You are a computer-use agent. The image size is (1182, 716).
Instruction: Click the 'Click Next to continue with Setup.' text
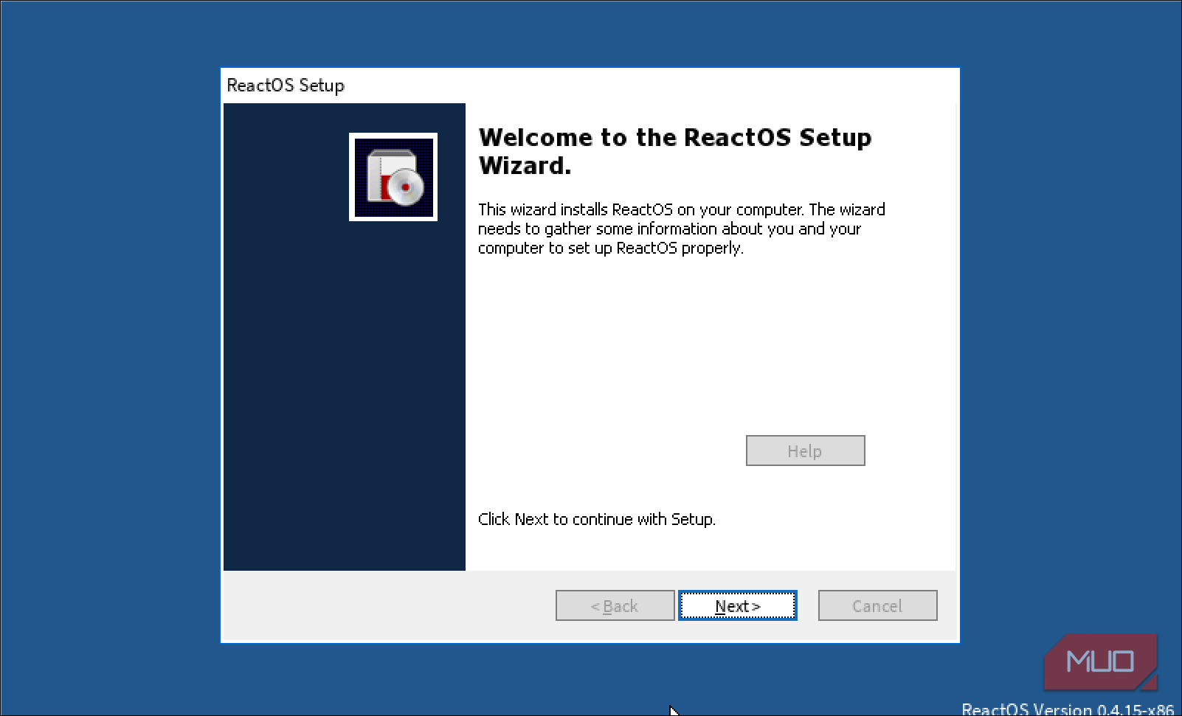point(596,519)
